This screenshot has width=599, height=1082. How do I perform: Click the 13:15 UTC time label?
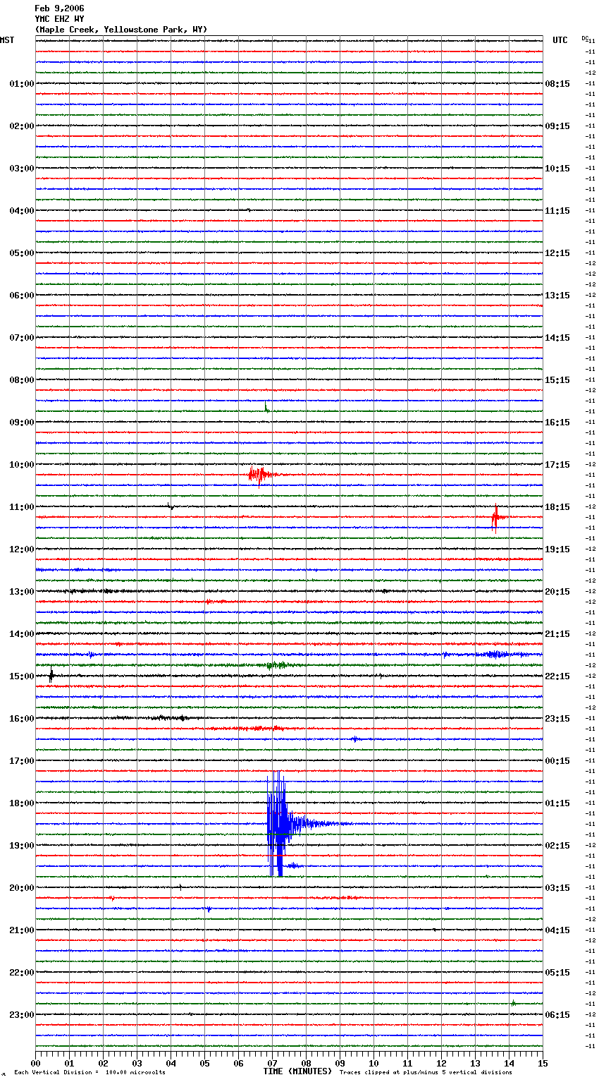557,296
